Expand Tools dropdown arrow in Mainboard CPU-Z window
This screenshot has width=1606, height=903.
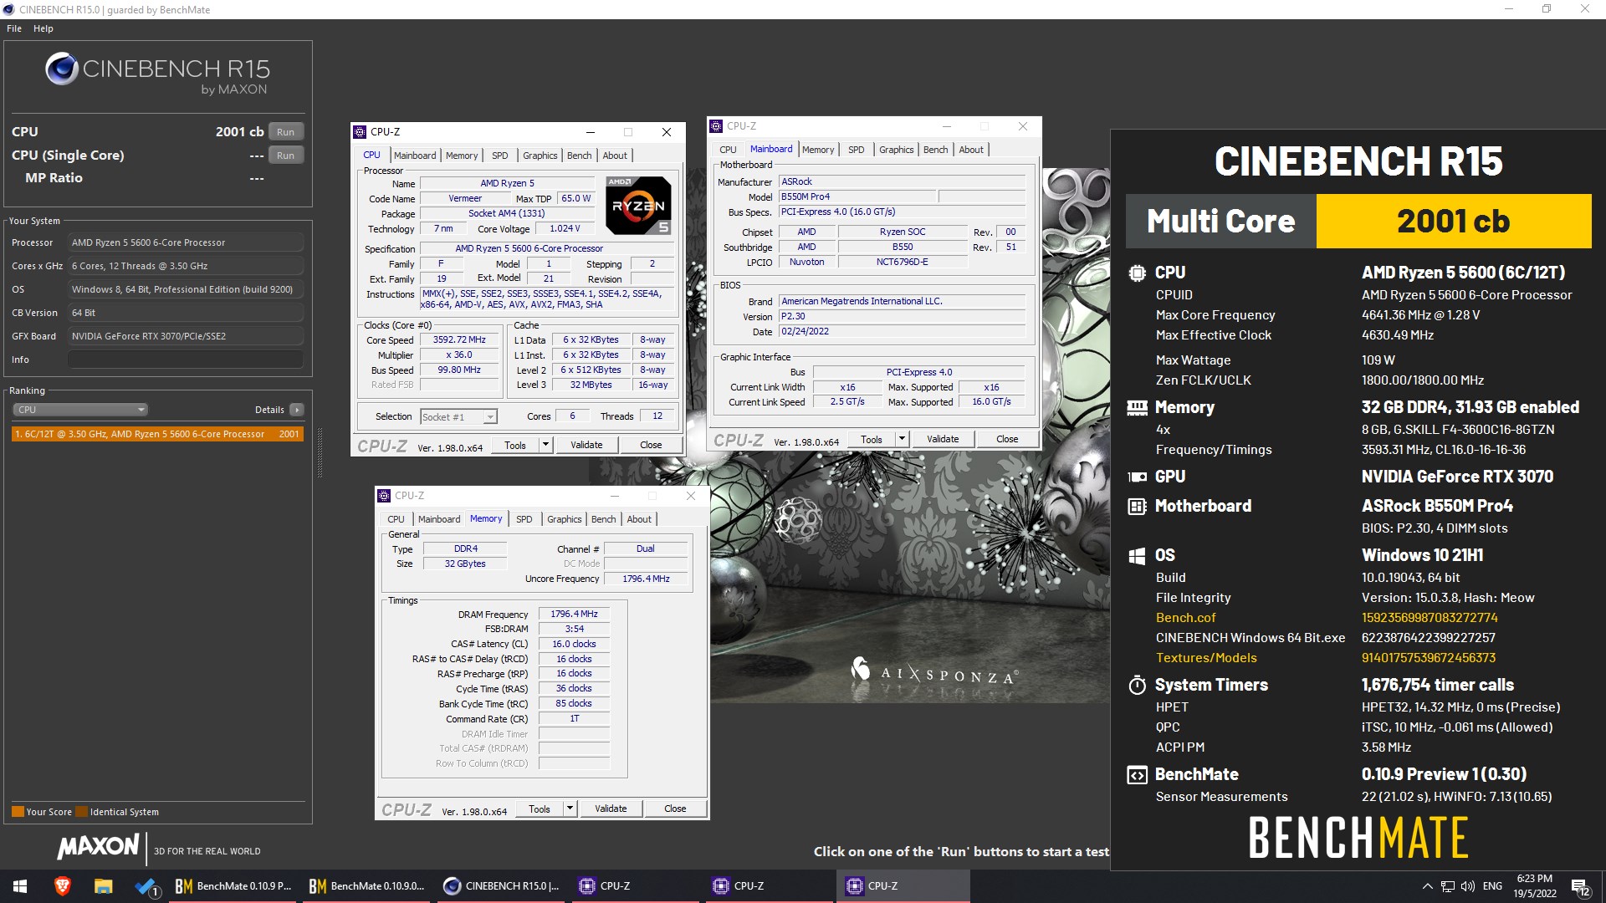(x=903, y=439)
